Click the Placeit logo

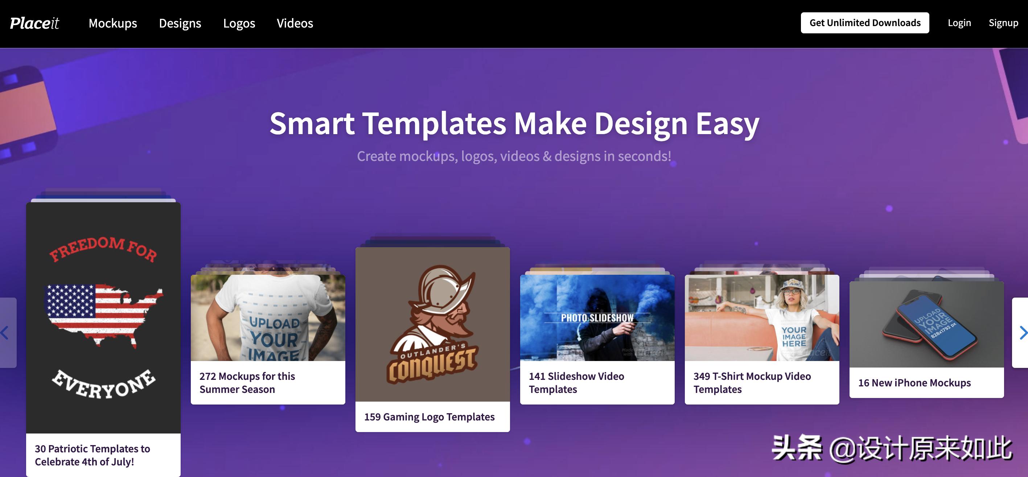[x=34, y=23]
